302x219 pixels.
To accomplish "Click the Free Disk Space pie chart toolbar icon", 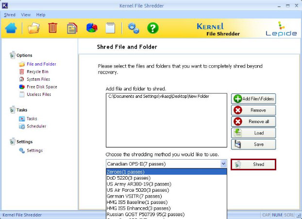I will pyautogui.click(x=92, y=28).
